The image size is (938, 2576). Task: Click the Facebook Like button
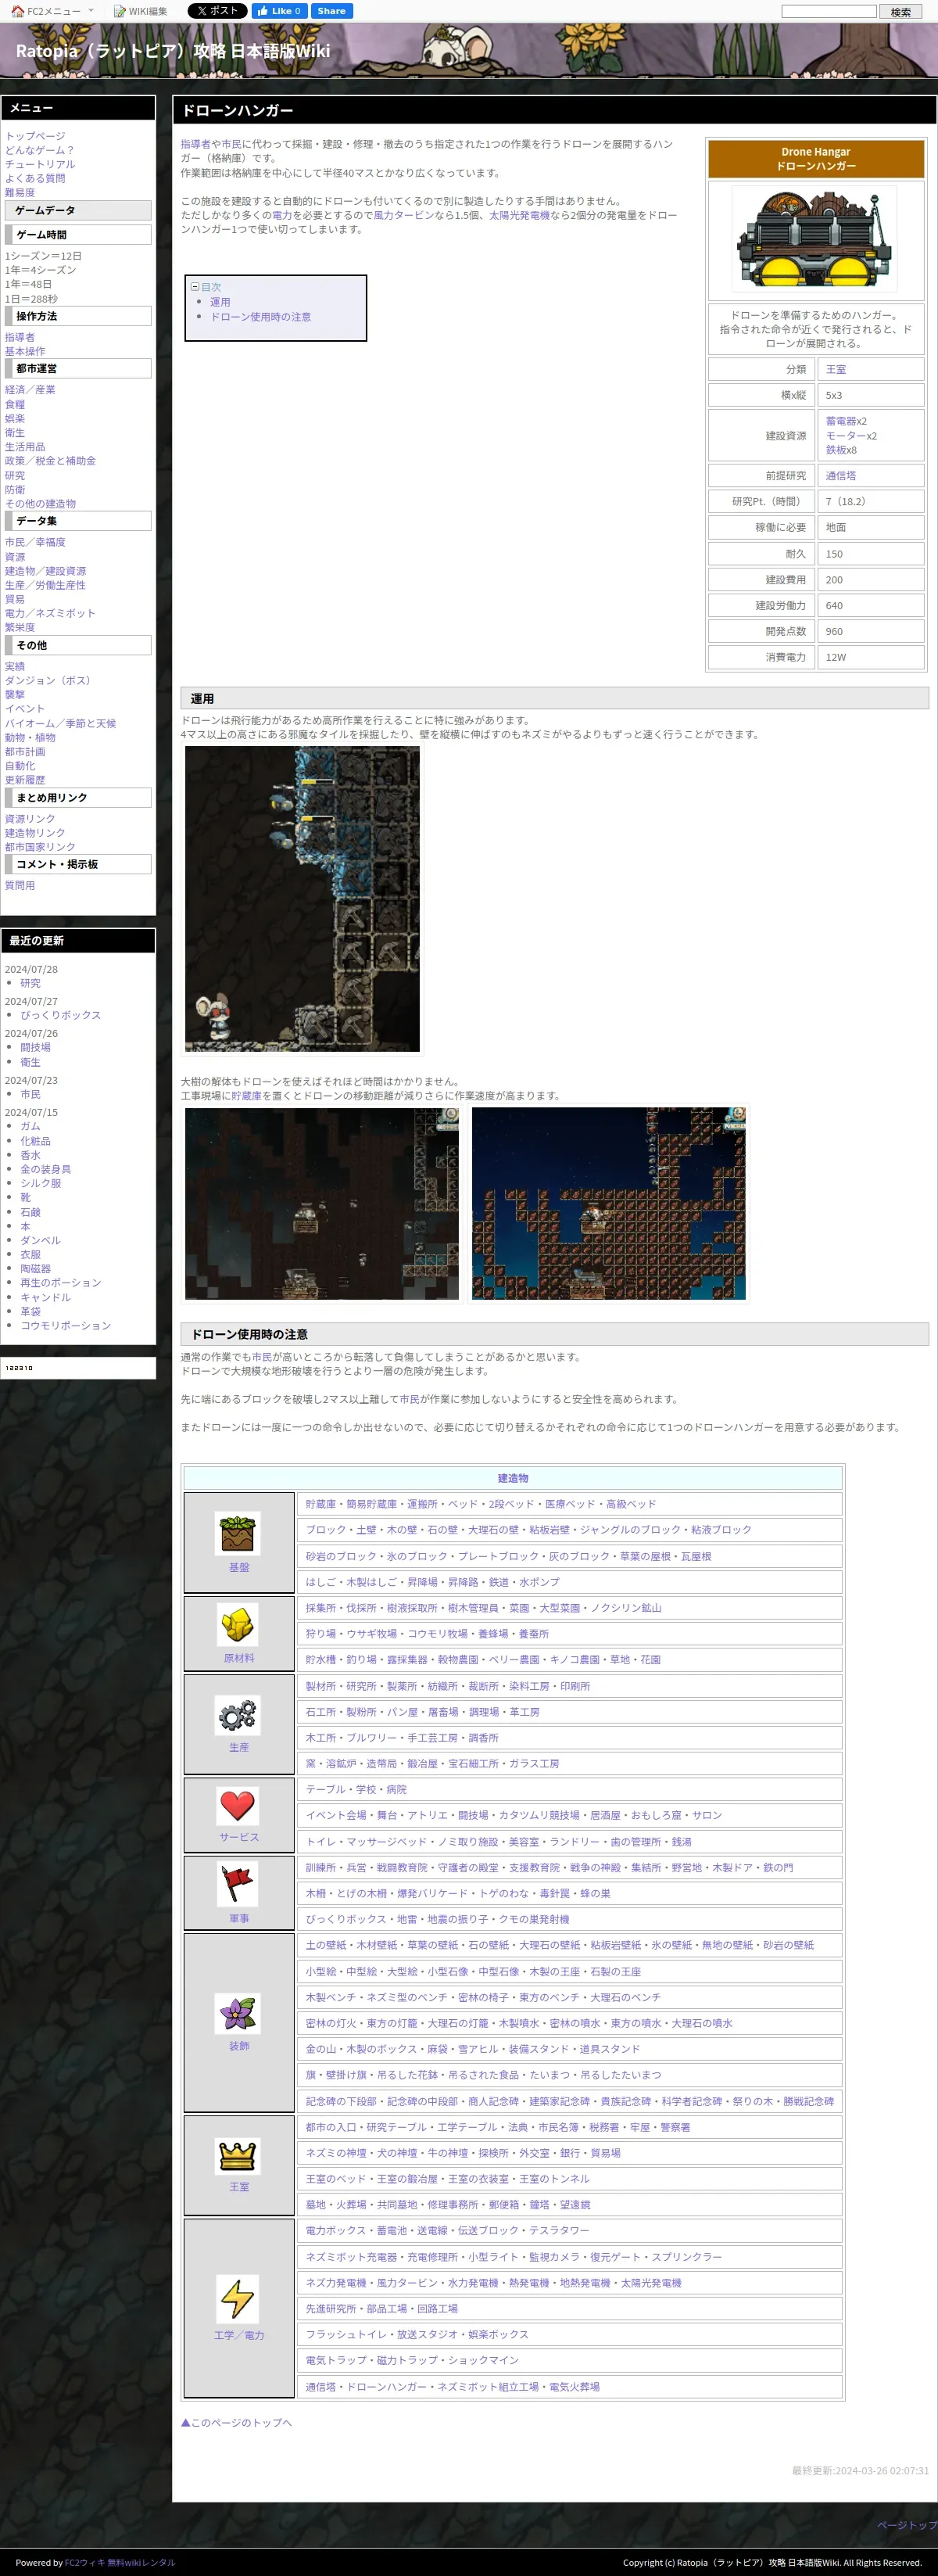click(x=279, y=11)
